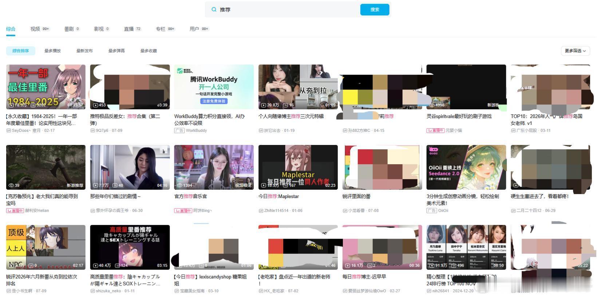Click the 腾讯WorkBuddy ad thumbnail
Image resolution: width=597 pixels, height=299 pixels.
click(x=214, y=87)
